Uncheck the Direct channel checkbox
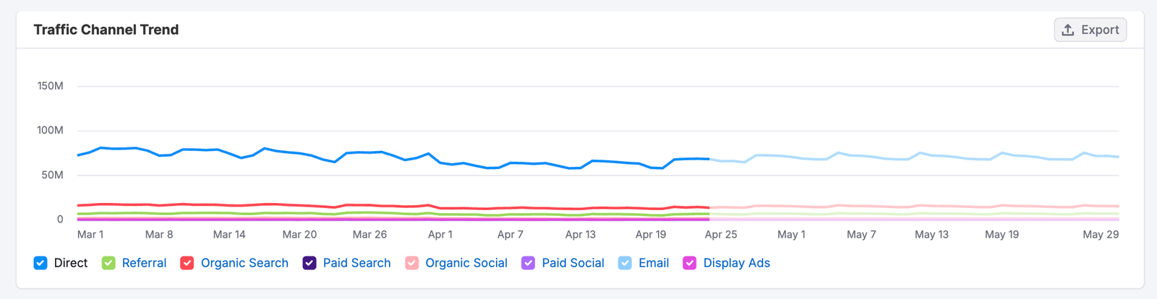Image resolution: width=1157 pixels, height=299 pixels. click(x=40, y=263)
